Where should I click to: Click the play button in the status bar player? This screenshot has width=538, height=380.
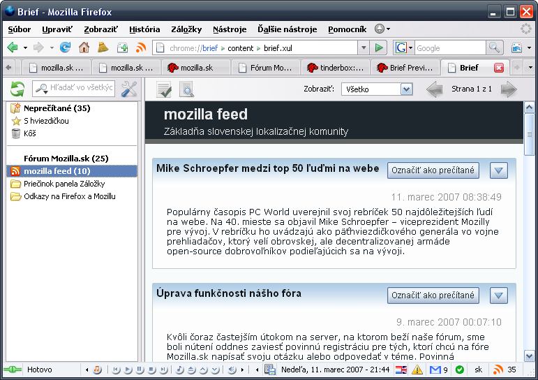point(128,370)
